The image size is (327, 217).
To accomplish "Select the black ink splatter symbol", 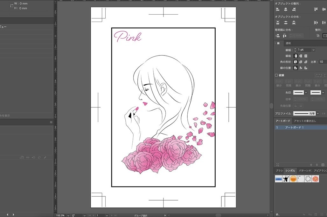I will point(286,179).
